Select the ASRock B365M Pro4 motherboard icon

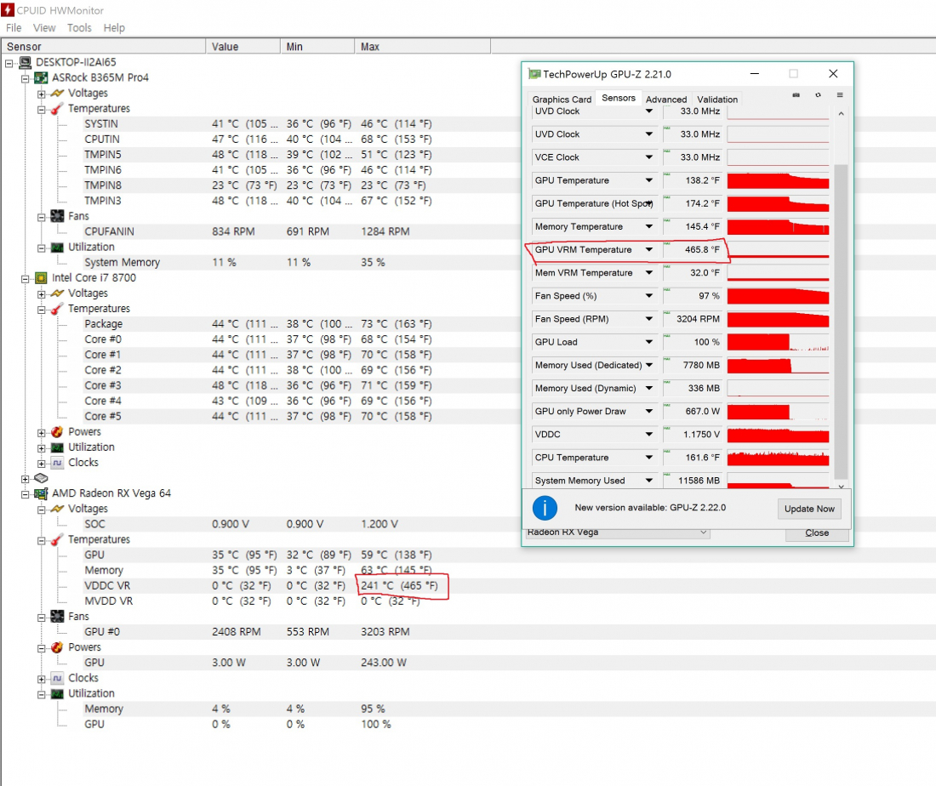pos(41,77)
